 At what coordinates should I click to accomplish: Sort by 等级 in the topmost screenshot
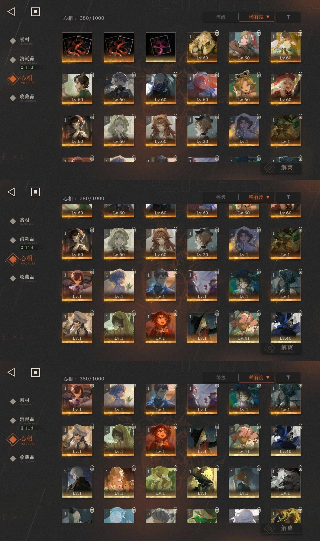(221, 17)
